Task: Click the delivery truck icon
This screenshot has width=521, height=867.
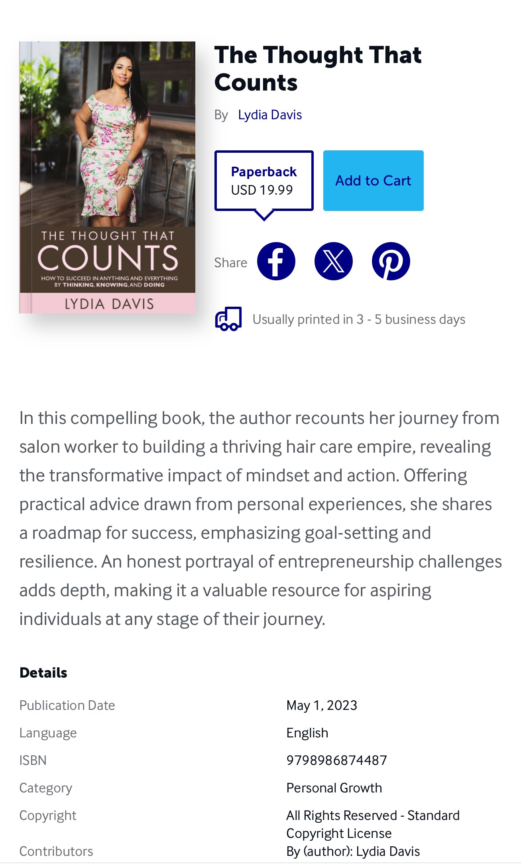Action: [x=228, y=319]
